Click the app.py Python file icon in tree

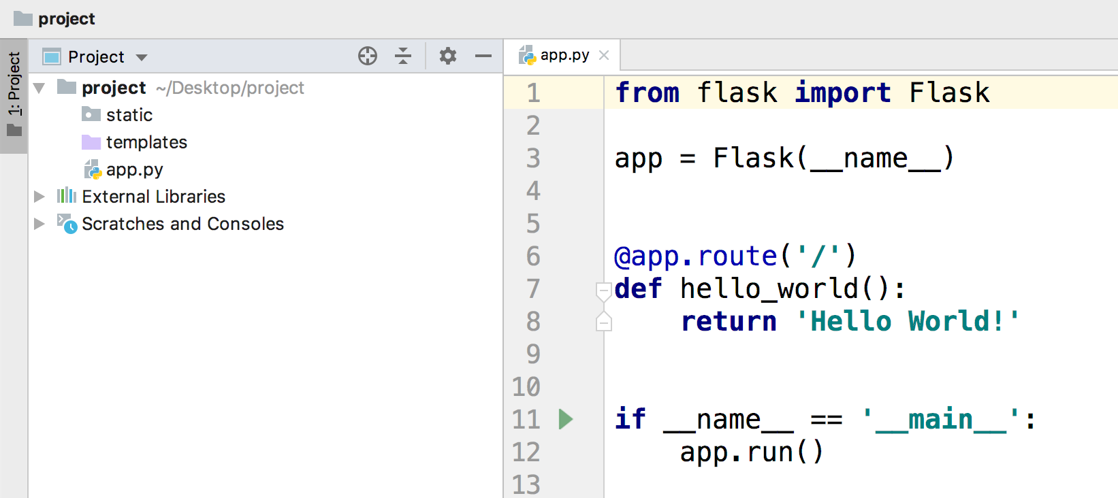(x=93, y=169)
